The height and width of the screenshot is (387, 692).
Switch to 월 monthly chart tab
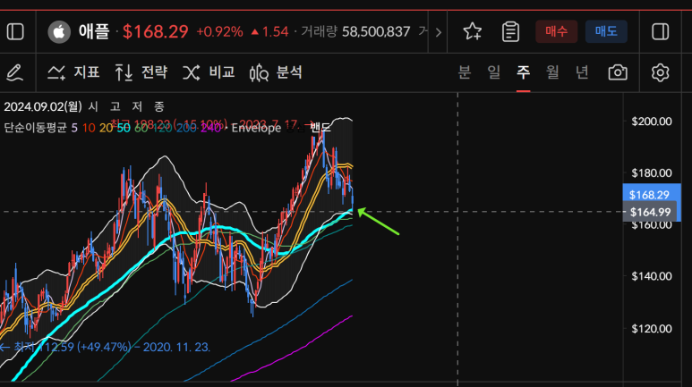(x=552, y=72)
